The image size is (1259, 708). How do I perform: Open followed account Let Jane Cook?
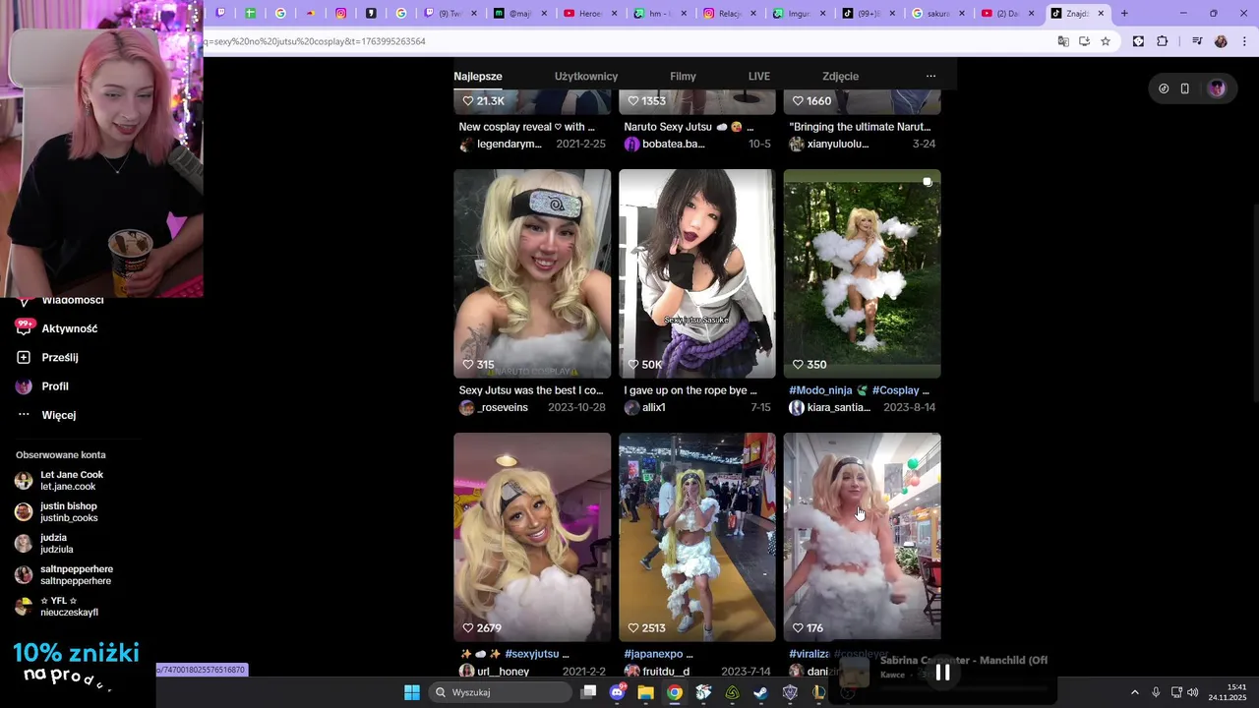pos(71,481)
